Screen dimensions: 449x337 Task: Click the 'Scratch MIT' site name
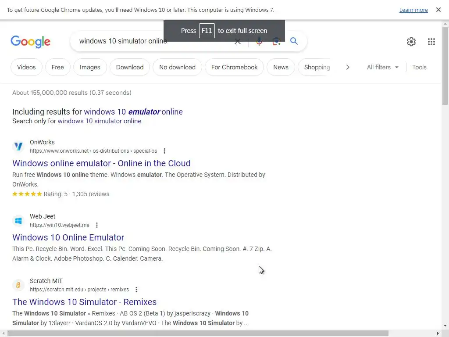pyautogui.click(x=46, y=281)
